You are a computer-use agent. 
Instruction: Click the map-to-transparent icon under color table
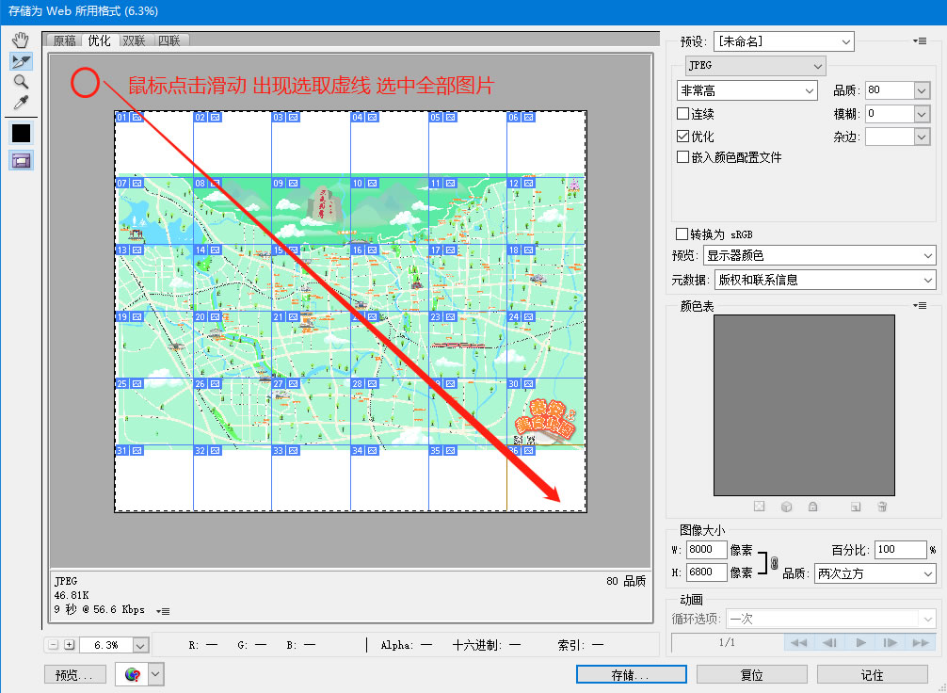(x=759, y=507)
